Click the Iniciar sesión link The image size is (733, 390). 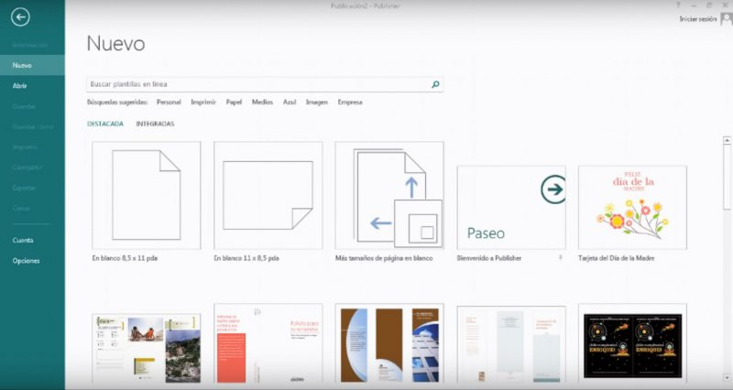tap(698, 19)
